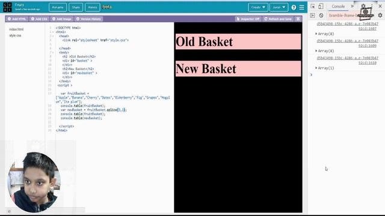This screenshot has height=216, width=385.
Task: Show the console sidebar icon
Action: [x=313, y=16]
